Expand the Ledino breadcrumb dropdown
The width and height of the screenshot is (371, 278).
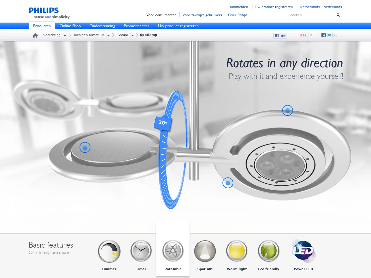click(x=132, y=35)
